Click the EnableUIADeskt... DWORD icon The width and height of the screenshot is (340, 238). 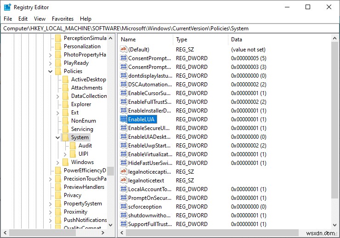124,136
